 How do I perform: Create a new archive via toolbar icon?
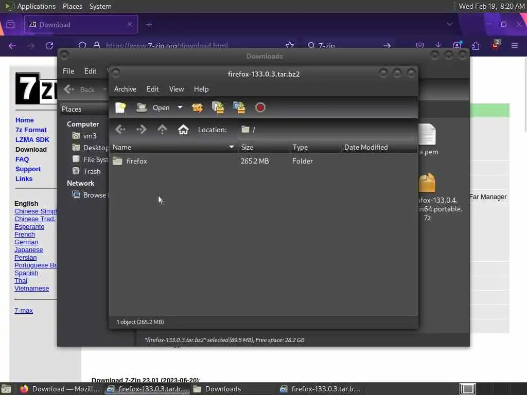click(120, 107)
